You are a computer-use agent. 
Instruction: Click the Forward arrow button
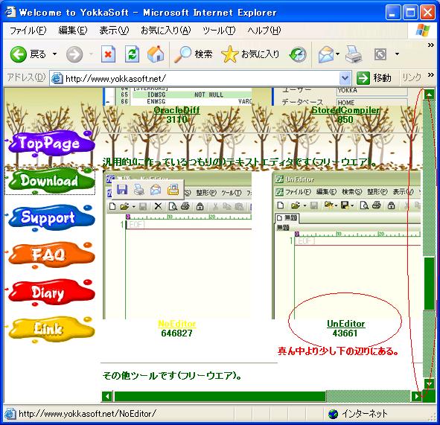(74, 54)
